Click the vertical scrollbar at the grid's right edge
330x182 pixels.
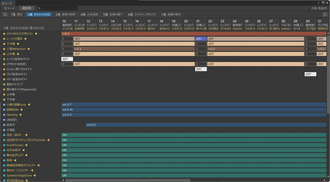[x=328, y=75]
